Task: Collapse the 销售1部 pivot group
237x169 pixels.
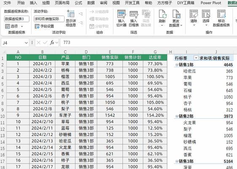Action: click(x=176, y=65)
